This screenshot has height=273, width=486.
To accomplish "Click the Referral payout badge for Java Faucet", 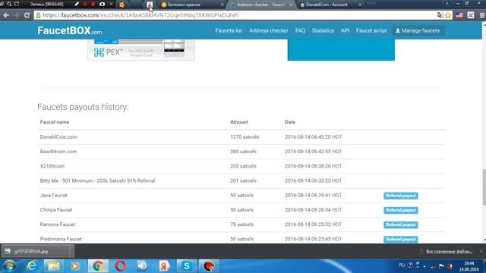I will 401,196.
